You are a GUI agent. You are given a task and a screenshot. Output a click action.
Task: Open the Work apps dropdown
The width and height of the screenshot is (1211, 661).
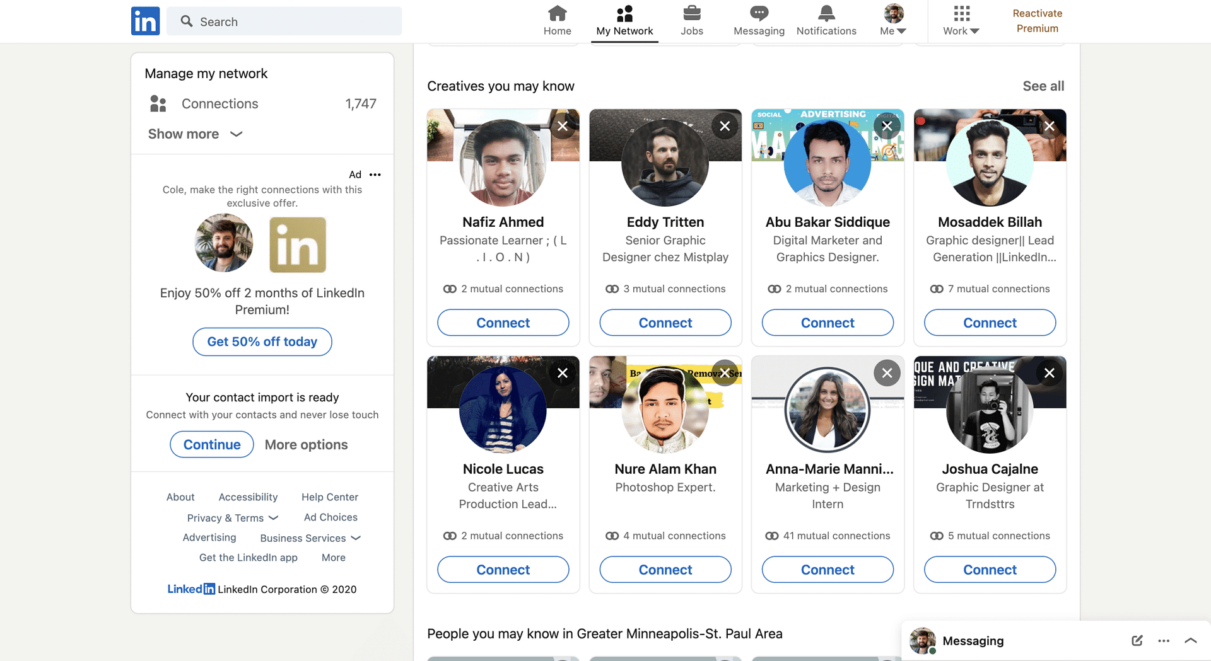coord(961,21)
